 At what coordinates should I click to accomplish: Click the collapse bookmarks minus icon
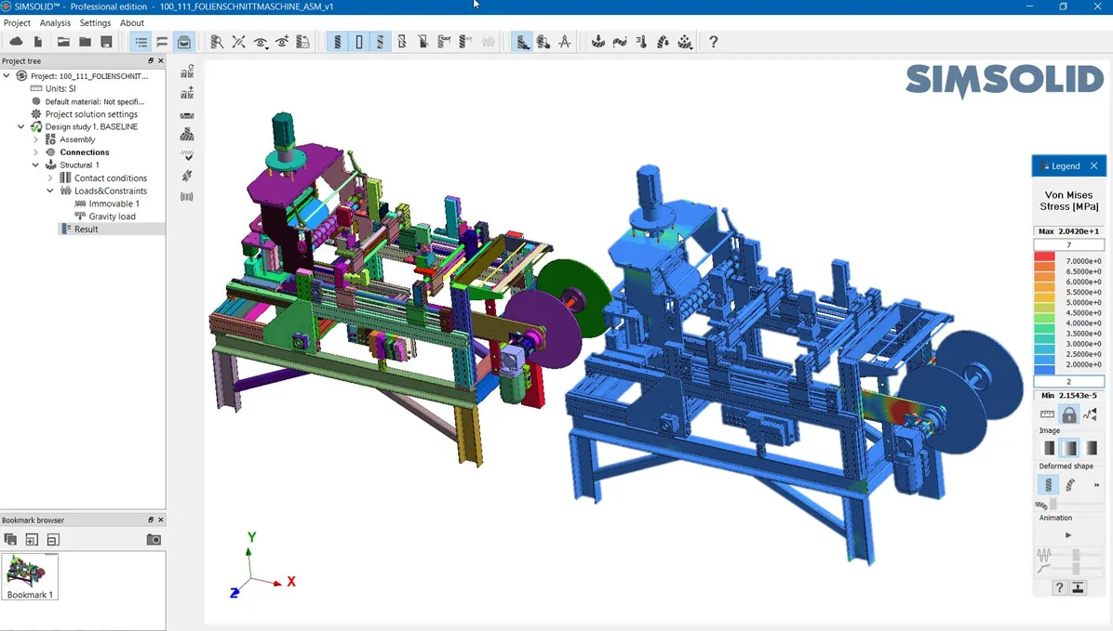(53, 540)
